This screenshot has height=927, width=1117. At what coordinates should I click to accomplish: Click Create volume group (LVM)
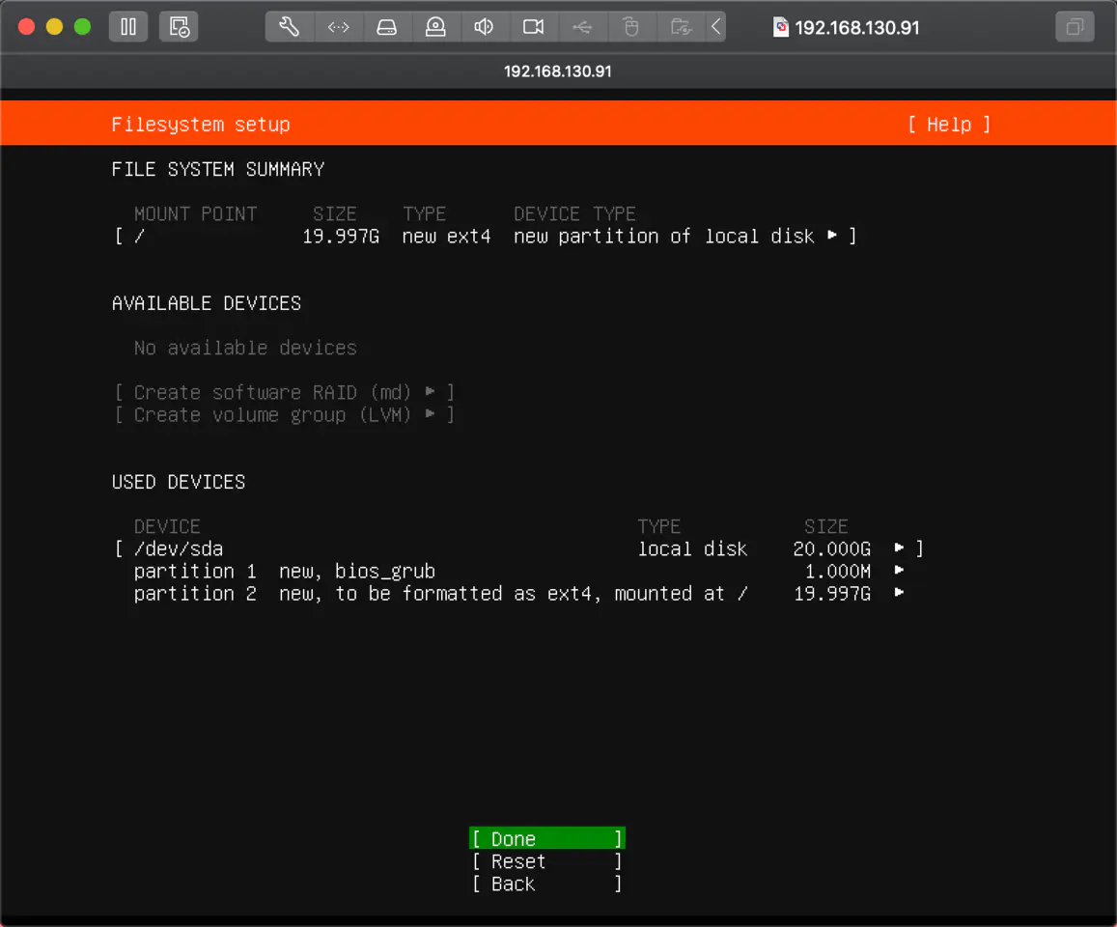tap(284, 414)
